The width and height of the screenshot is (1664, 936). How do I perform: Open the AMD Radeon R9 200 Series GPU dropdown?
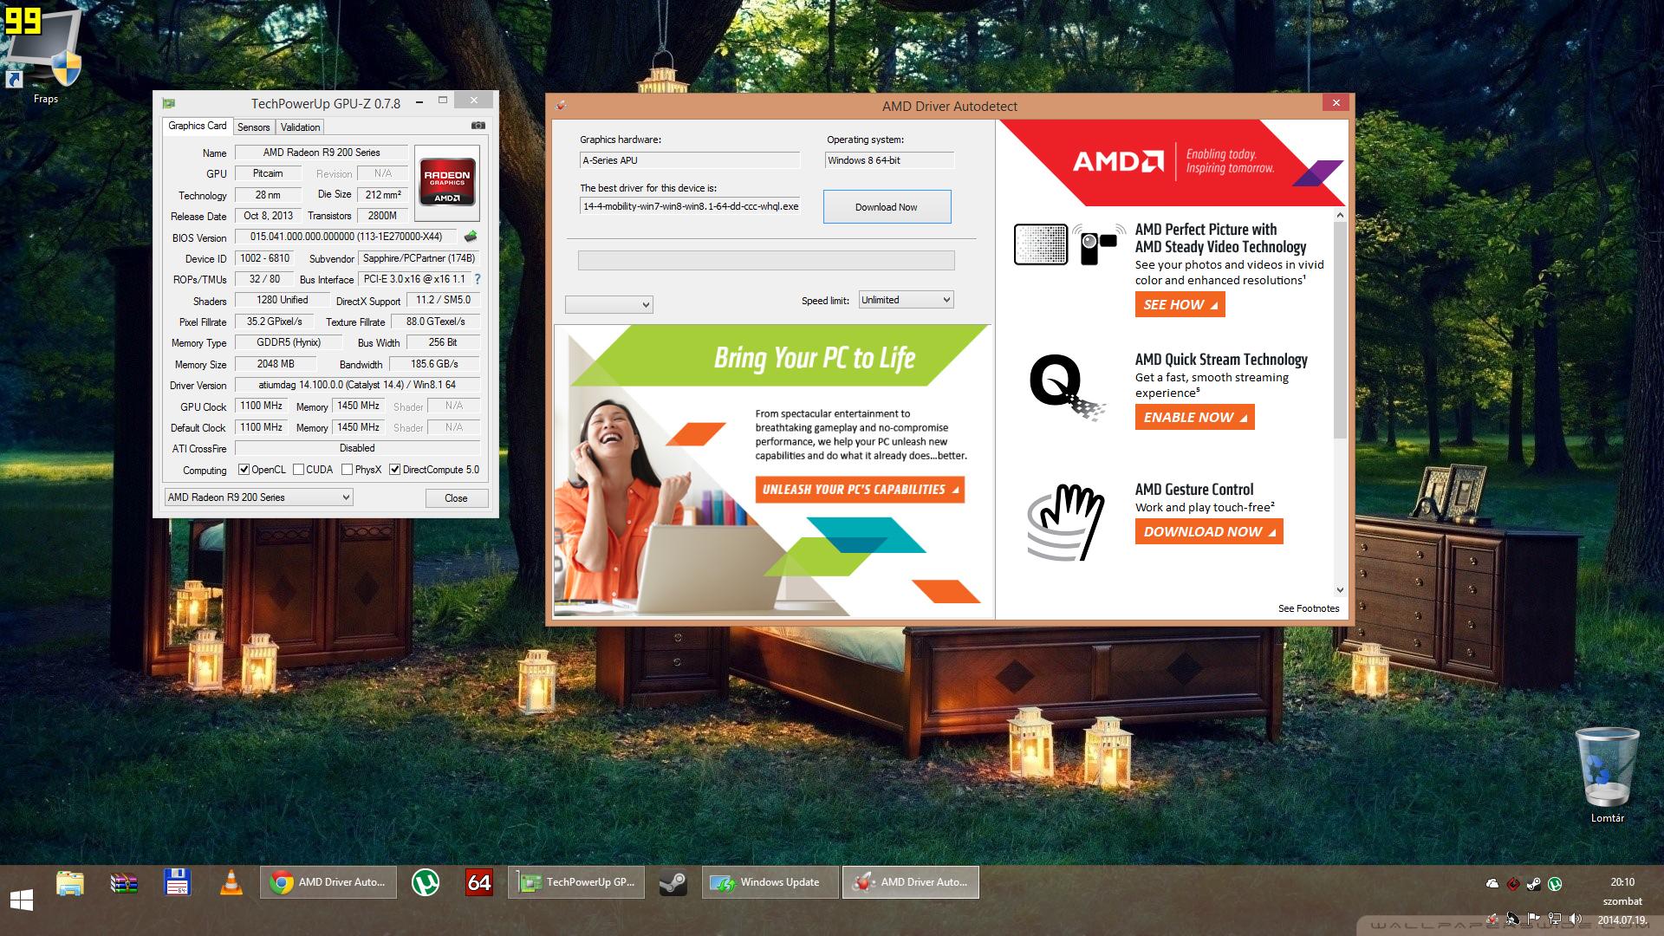tap(258, 497)
